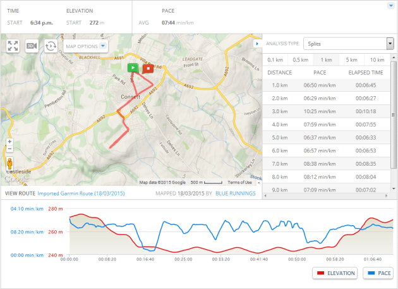Toggle the Elevation chart series

tap(335, 273)
